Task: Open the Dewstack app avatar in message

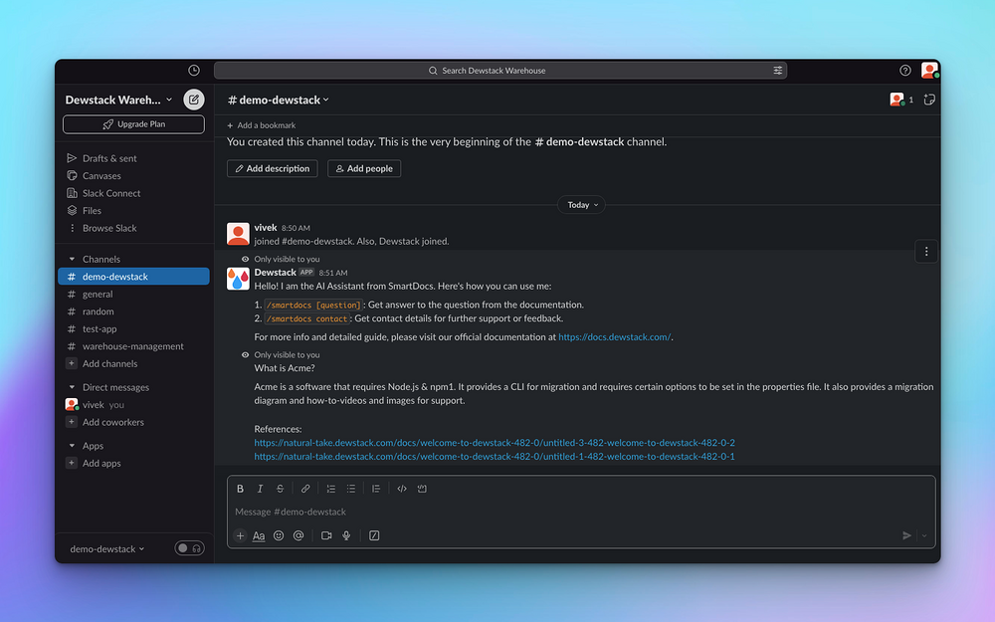Action: point(238,280)
